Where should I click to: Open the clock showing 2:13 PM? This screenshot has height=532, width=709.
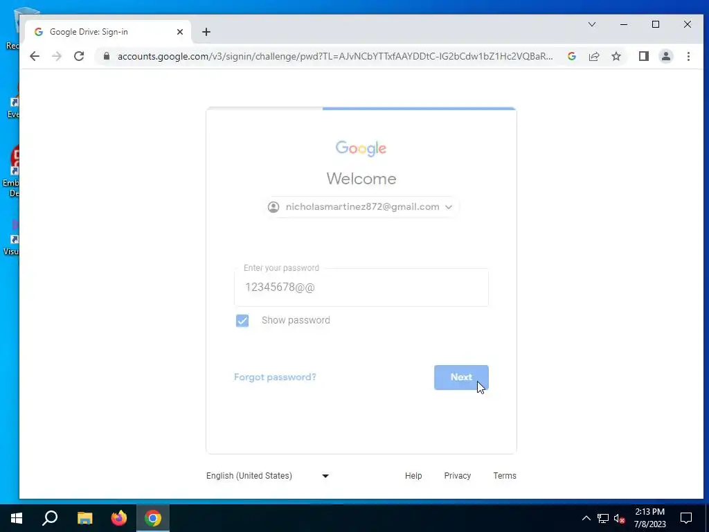[x=649, y=518]
